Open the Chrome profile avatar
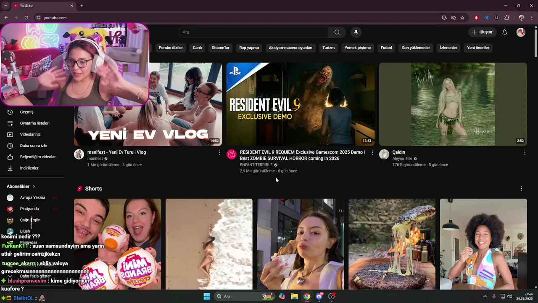 (521, 18)
